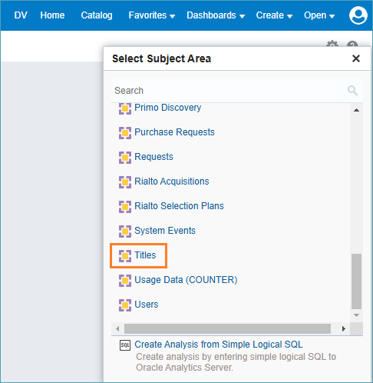The height and width of the screenshot is (383, 373).
Task: Open Create Analysis from Simple Logical SQL
Action: [x=219, y=345]
